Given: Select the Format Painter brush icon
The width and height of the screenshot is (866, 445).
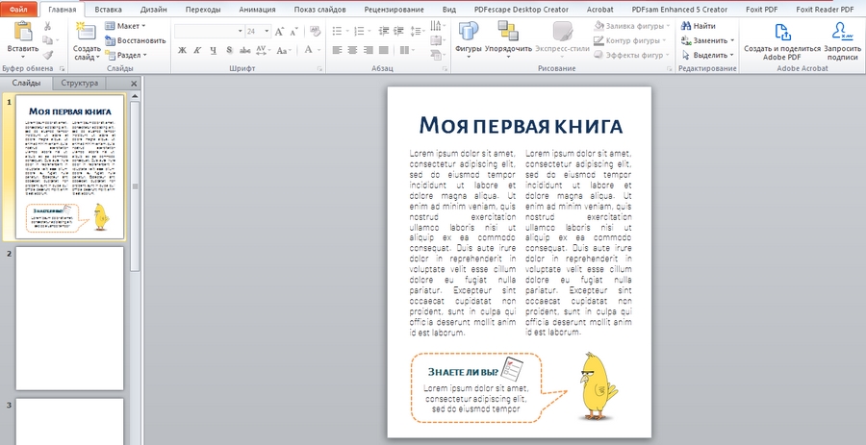Looking at the screenshot, I should coord(48,55).
